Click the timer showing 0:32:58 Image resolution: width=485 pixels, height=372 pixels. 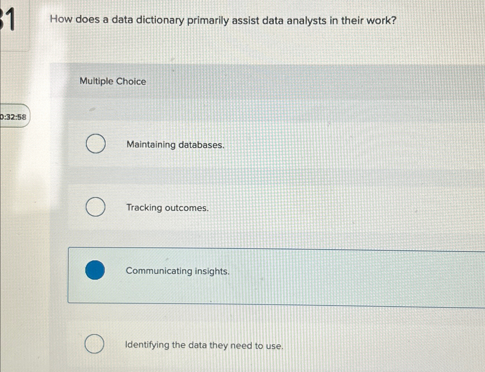13,116
